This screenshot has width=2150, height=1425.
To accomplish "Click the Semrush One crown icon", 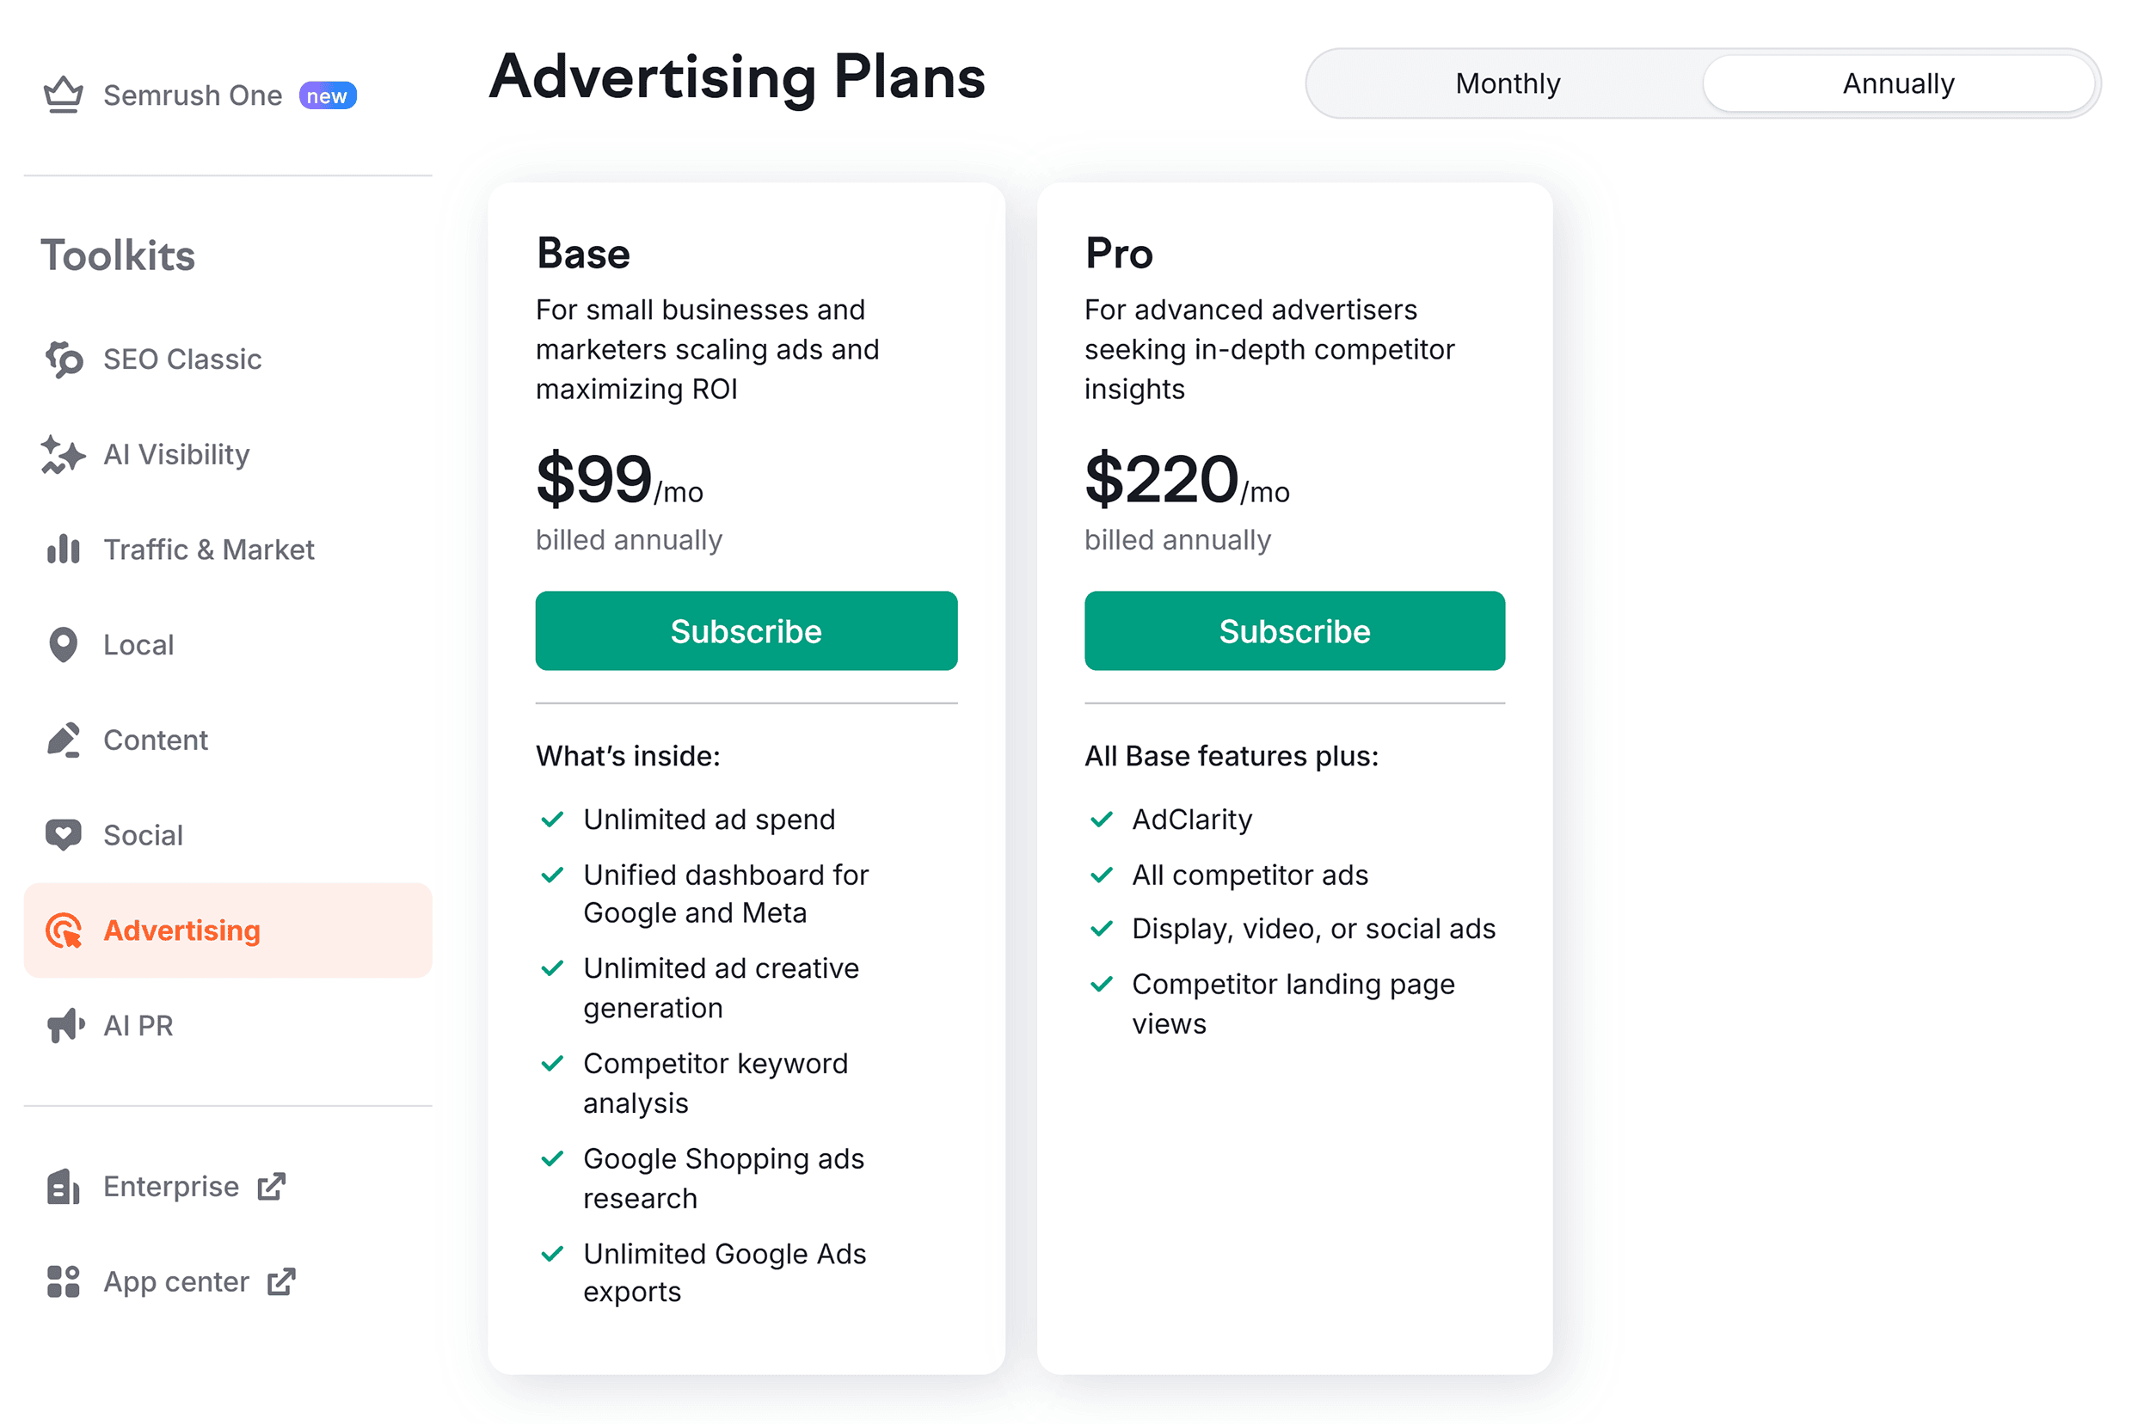I will tap(63, 94).
